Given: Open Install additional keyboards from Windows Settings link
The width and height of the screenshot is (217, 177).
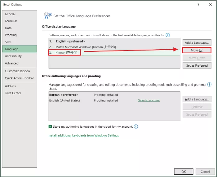Looking at the screenshot, I should click(x=84, y=135).
